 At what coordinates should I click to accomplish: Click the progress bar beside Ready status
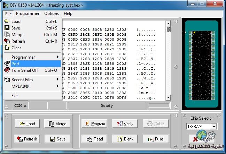[159, 105]
